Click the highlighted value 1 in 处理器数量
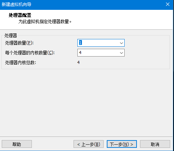This screenshot has width=174, height=151. (x=81, y=42)
